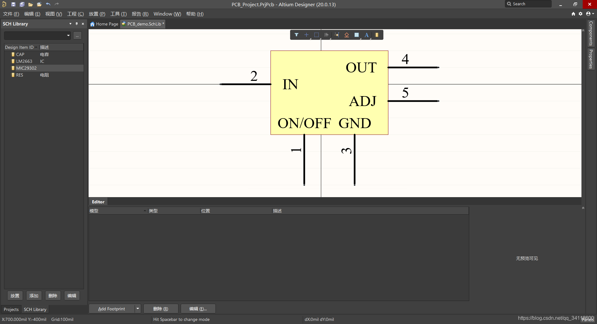Open the 视图 (V) menu
Viewport: 597px width, 324px height.
click(x=53, y=14)
